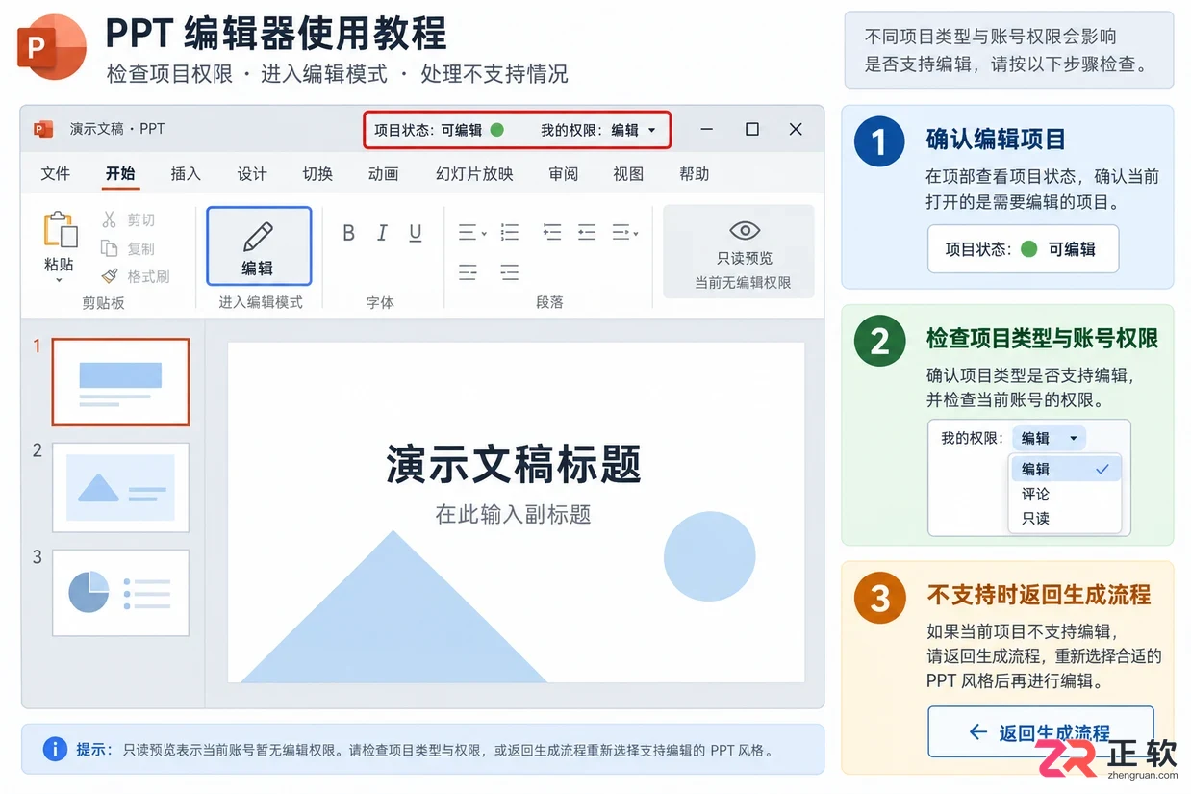Click the second alignment icon in bottom row

(510, 273)
